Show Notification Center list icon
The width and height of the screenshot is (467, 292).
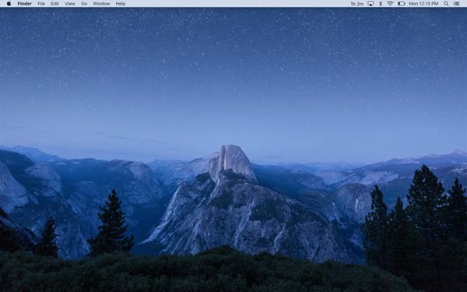tap(456, 4)
